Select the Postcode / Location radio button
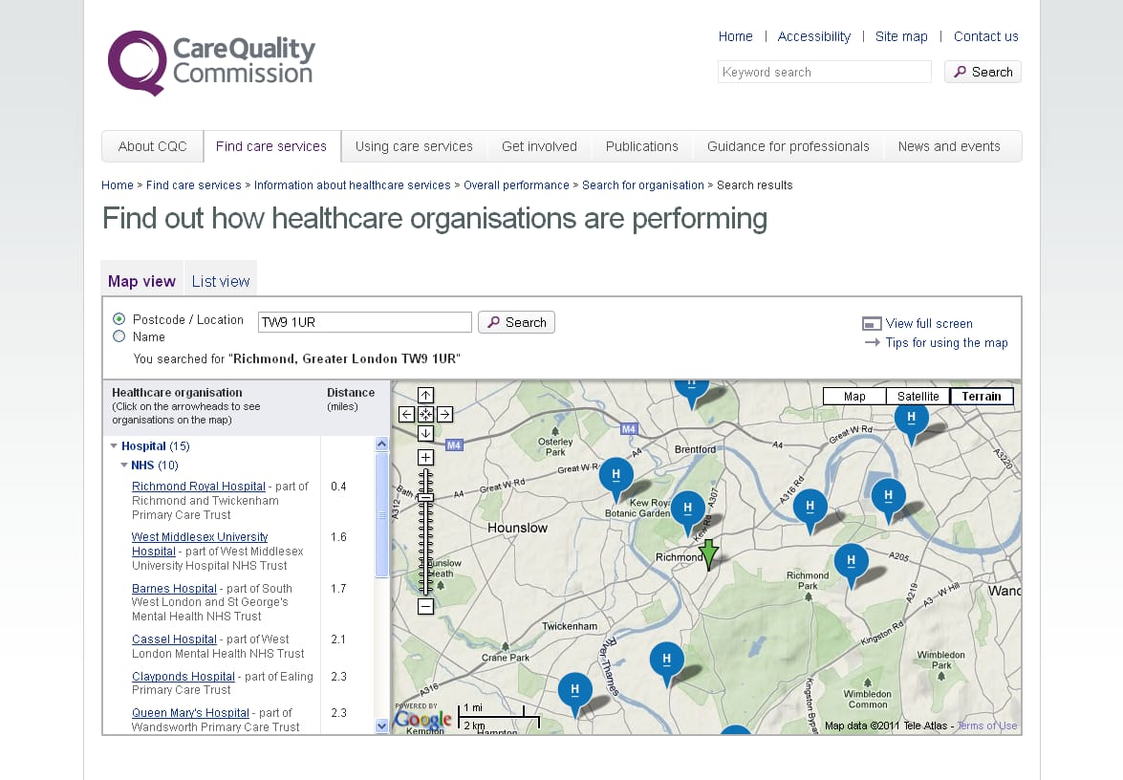 pyautogui.click(x=119, y=319)
